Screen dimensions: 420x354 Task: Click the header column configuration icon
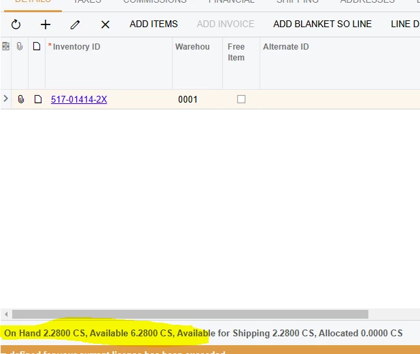click(5, 46)
